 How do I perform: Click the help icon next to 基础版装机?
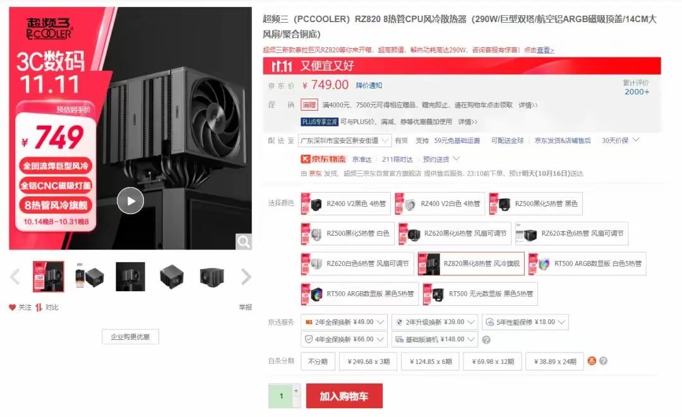486,339
